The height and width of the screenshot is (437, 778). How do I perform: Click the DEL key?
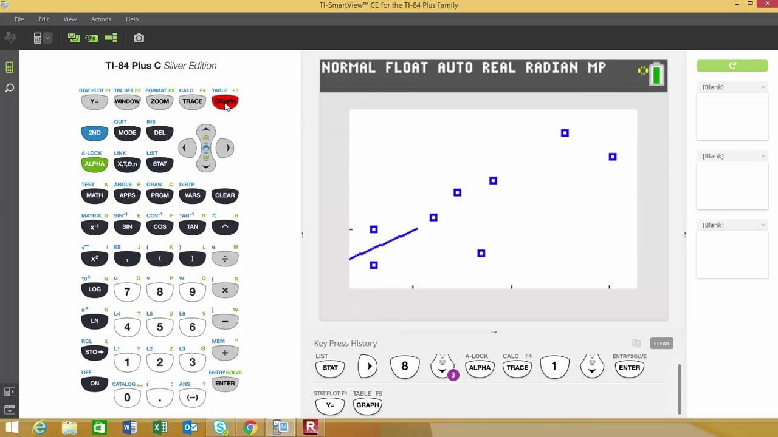tap(160, 132)
